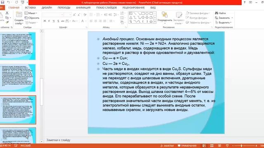The height and width of the screenshot is (148, 264).
Task: Click the Format Painter brush icon
Action: tap(7, 22)
